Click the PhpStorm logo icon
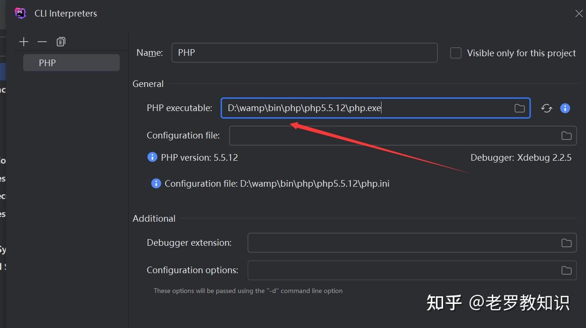Viewport: 586px width, 328px height. 20,13
